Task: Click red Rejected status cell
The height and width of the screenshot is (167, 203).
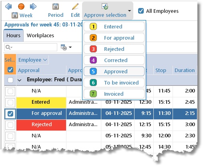Action: 41,125
